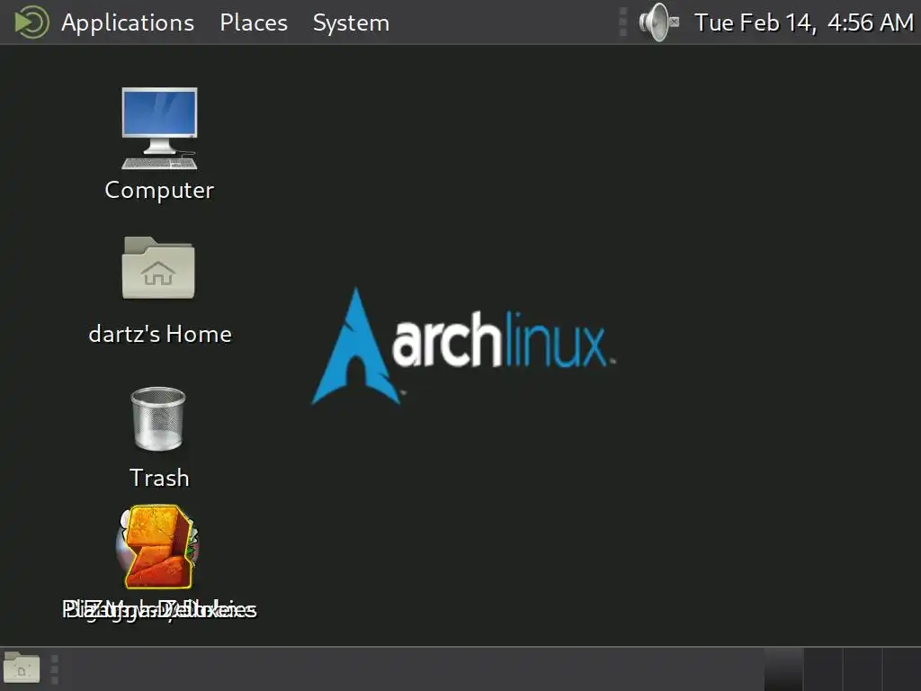Select the Trash bin icon

coord(158,418)
